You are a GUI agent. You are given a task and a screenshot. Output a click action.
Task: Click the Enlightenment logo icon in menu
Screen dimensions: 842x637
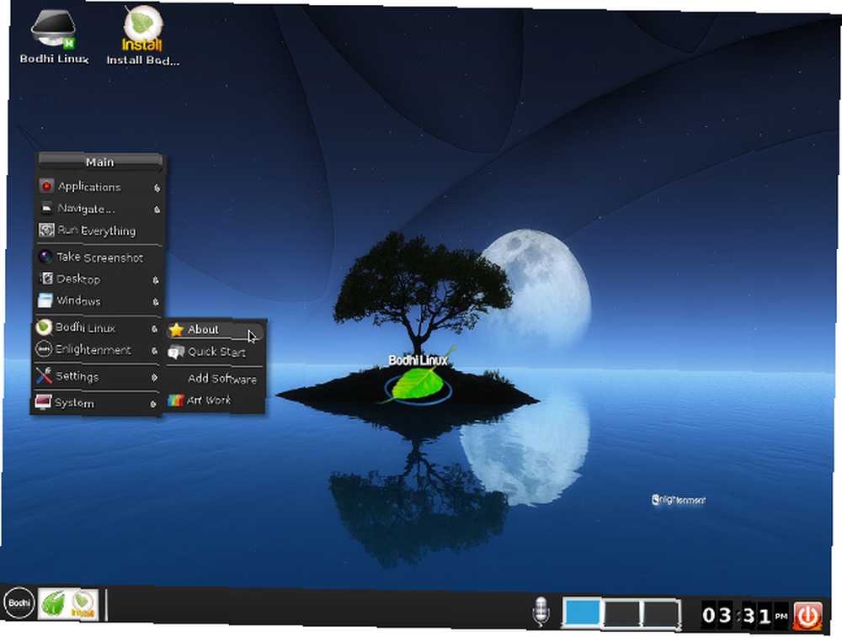(x=43, y=349)
